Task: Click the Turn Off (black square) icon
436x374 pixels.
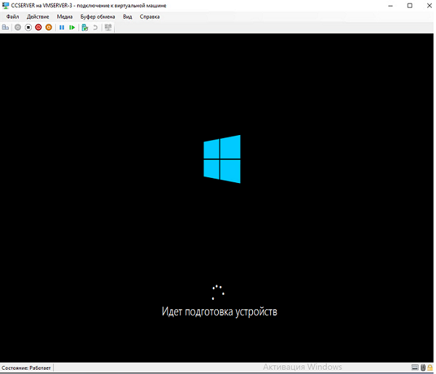Action: 28,27
